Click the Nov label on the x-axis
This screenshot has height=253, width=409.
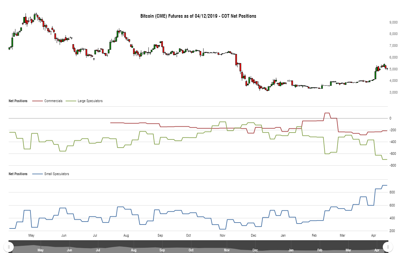point(223,235)
